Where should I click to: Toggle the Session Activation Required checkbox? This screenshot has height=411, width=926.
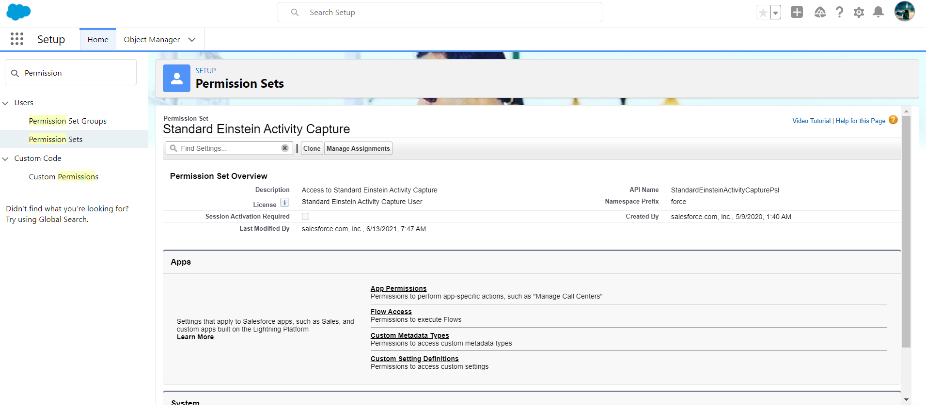tap(305, 217)
